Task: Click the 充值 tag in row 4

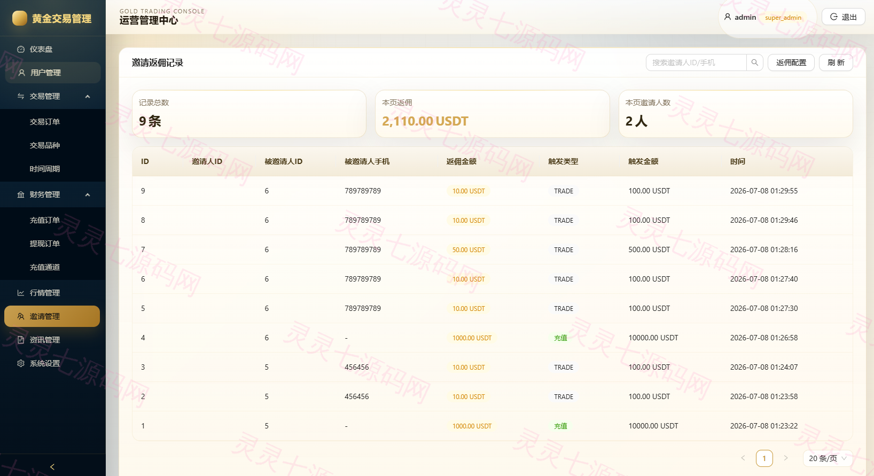Action: [x=560, y=338]
